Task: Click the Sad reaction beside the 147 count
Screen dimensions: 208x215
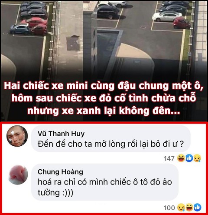Action: 197,158
